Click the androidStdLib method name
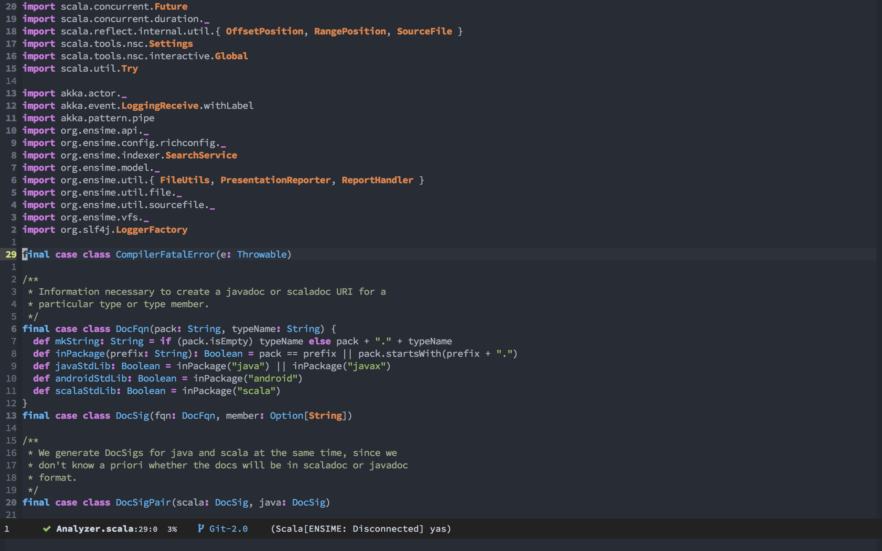Screen dimensions: 882x551 [x=91, y=378]
